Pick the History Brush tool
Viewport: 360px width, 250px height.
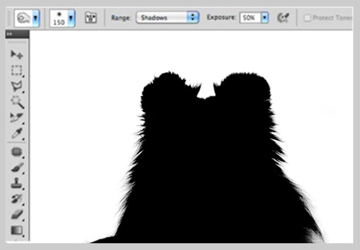(17, 199)
